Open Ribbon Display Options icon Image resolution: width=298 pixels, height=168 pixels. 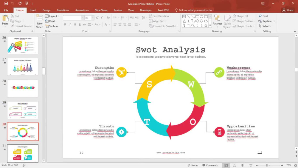pos(263,3)
